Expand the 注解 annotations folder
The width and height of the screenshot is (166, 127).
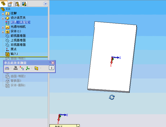[3, 14]
